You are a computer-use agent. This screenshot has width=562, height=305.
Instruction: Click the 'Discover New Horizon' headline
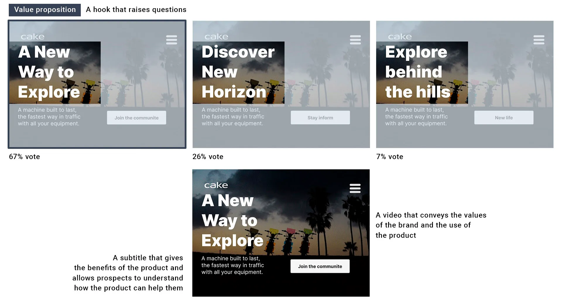click(x=238, y=72)
